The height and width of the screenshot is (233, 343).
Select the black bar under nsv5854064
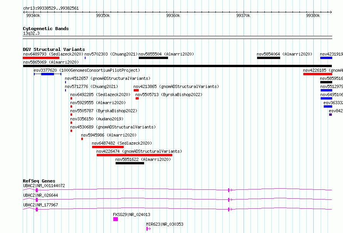click(269, 58)
